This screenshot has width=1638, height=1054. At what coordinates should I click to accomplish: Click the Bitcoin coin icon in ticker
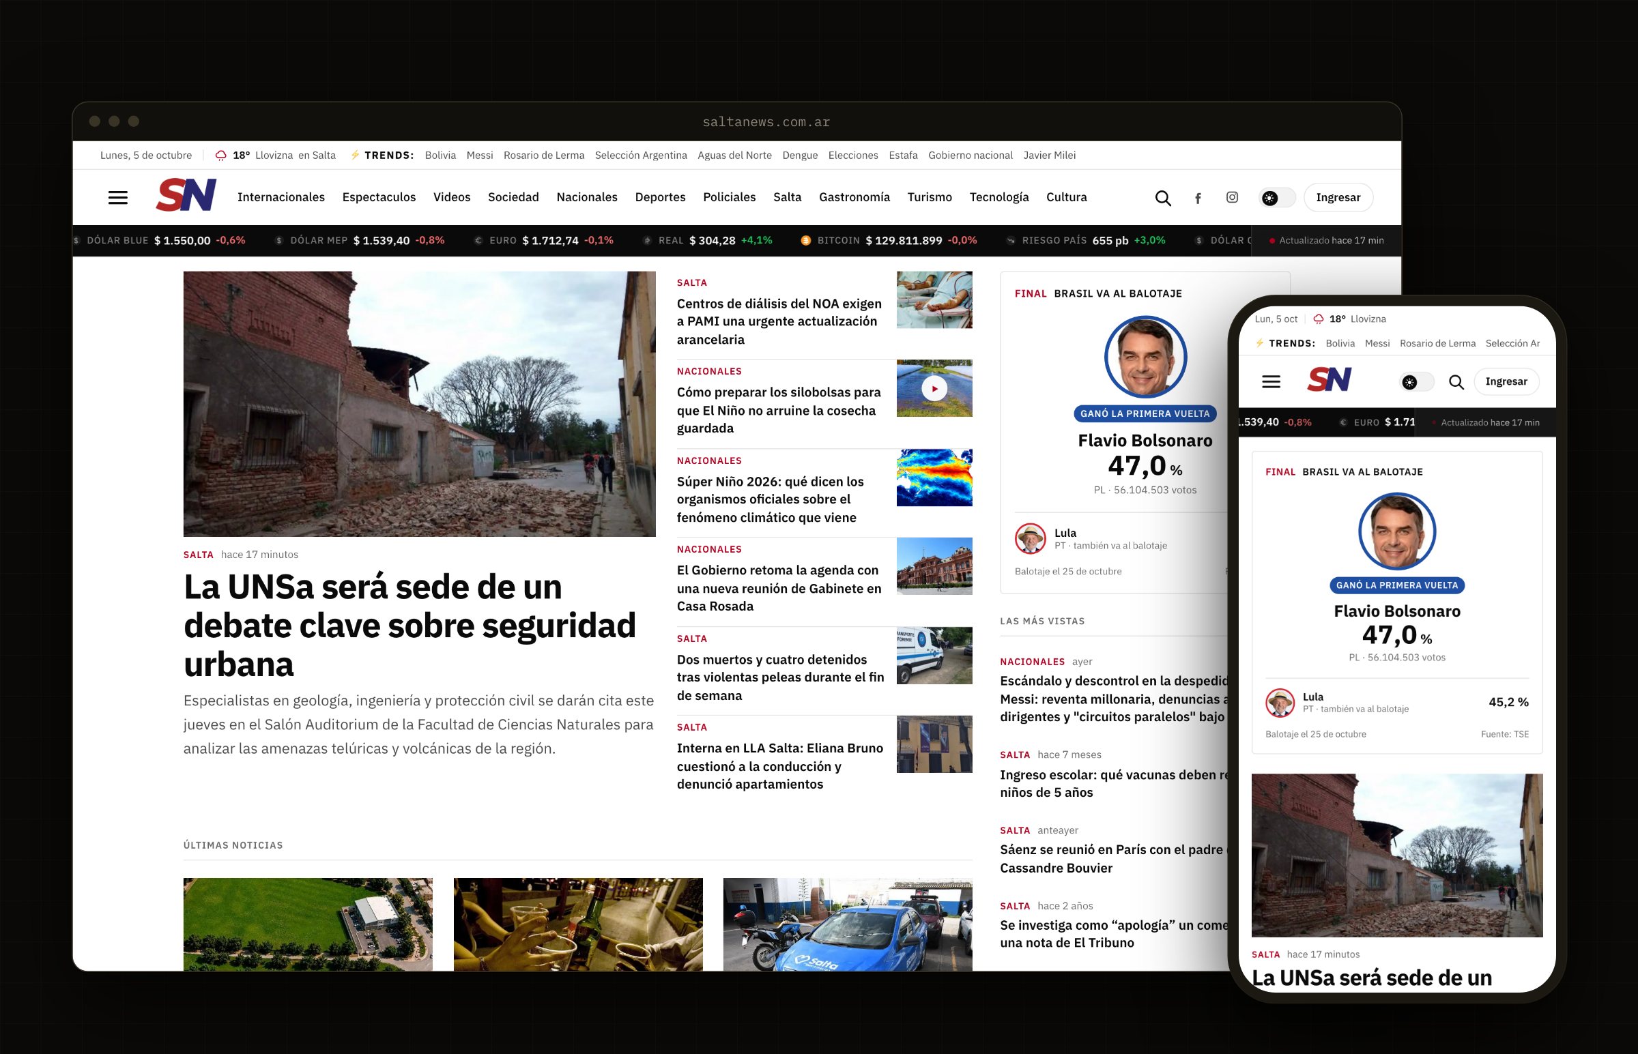point(805,240)
